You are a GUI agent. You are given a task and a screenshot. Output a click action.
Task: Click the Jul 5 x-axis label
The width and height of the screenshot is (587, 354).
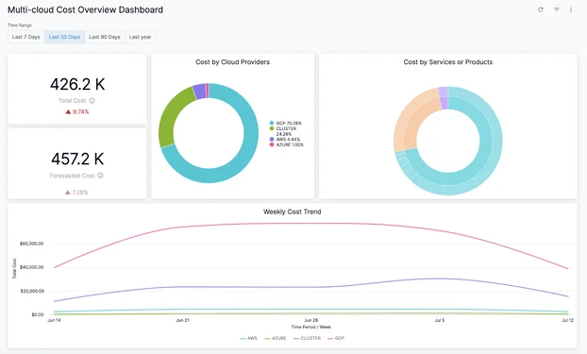tap(440, 320)
